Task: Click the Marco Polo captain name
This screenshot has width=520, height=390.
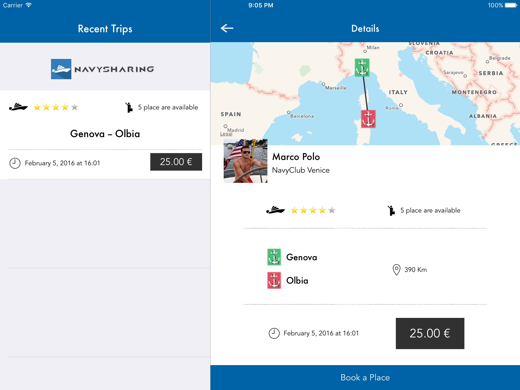Action: coord(296,157)
